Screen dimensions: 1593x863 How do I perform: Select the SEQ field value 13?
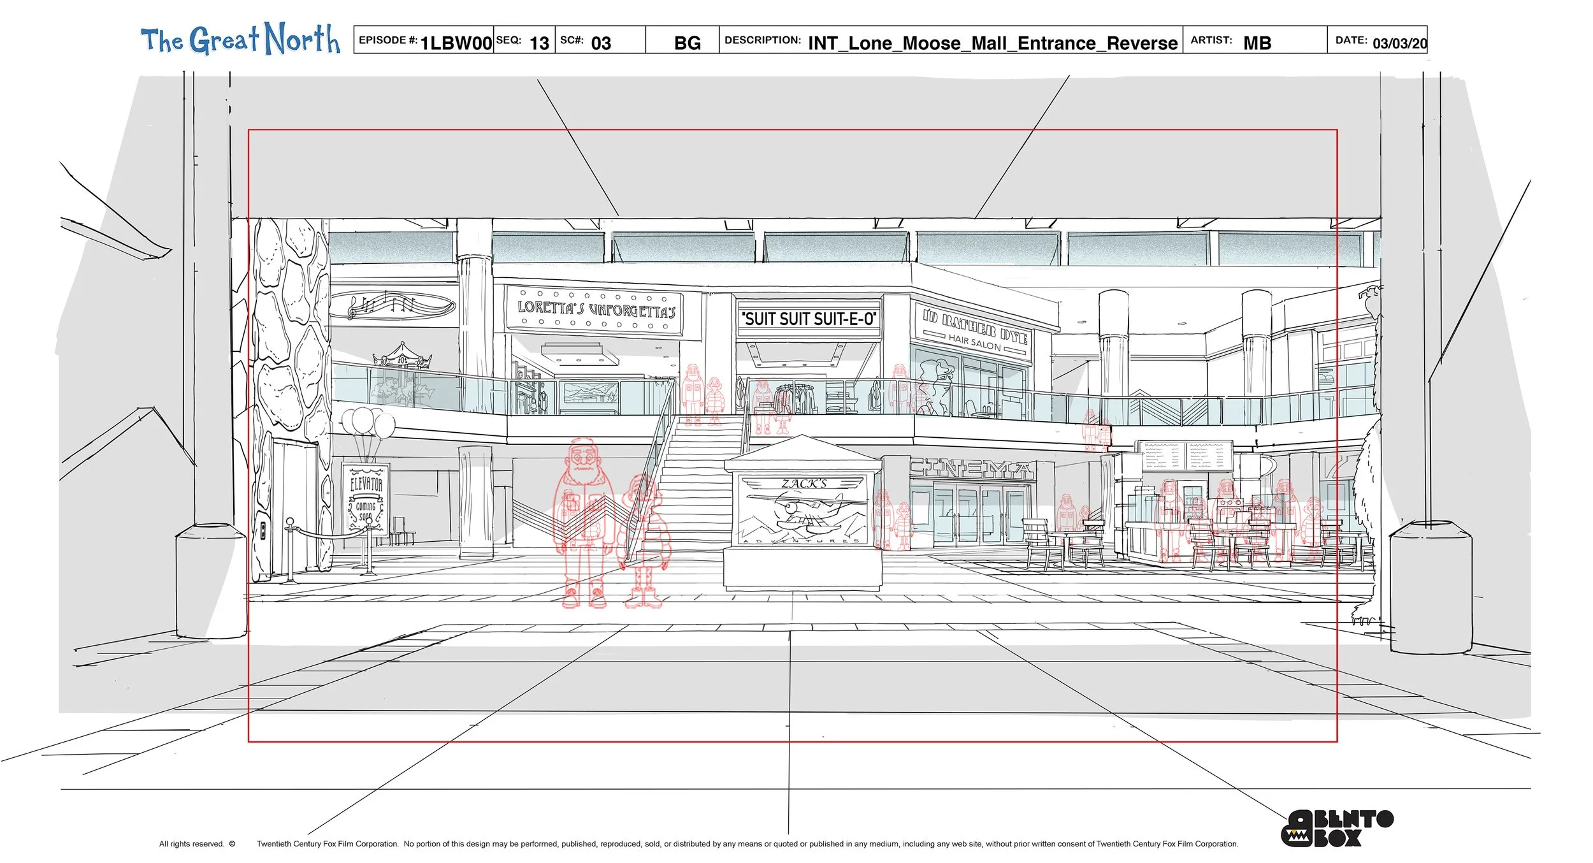(539, 43)
